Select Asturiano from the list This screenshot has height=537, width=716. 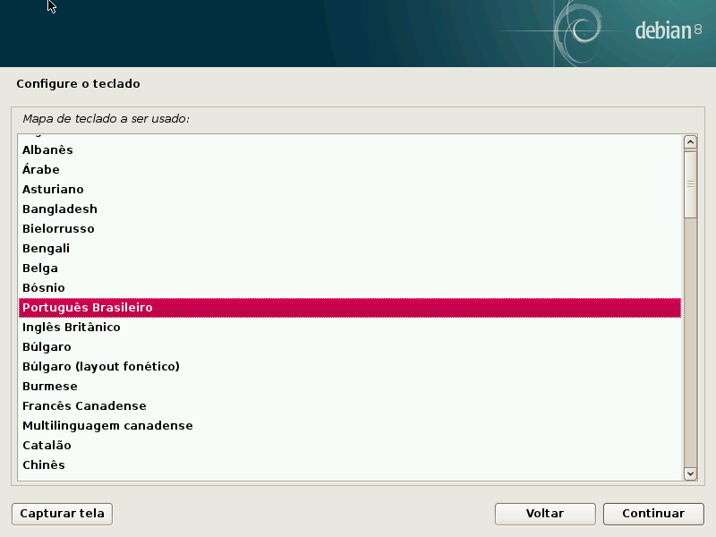click(53, 190)
